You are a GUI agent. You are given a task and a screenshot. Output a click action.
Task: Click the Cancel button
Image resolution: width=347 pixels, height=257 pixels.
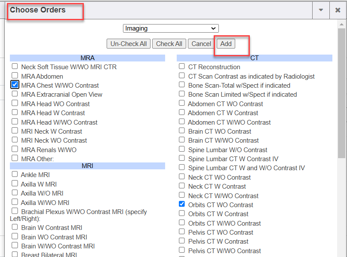pos(201,44)
